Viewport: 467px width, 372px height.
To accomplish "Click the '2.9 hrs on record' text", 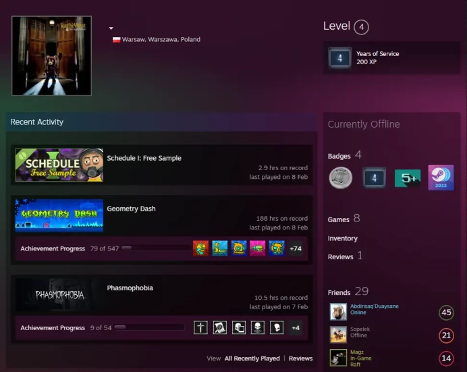I will (x=283, y=168).
